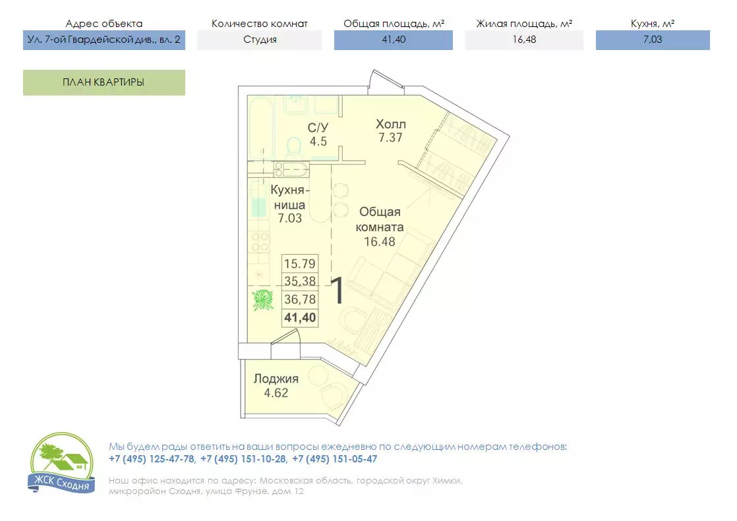The image size is (737, 521).
Task: Click the 15.79 cell in the plan area table
Action: [x=300, y=263]
